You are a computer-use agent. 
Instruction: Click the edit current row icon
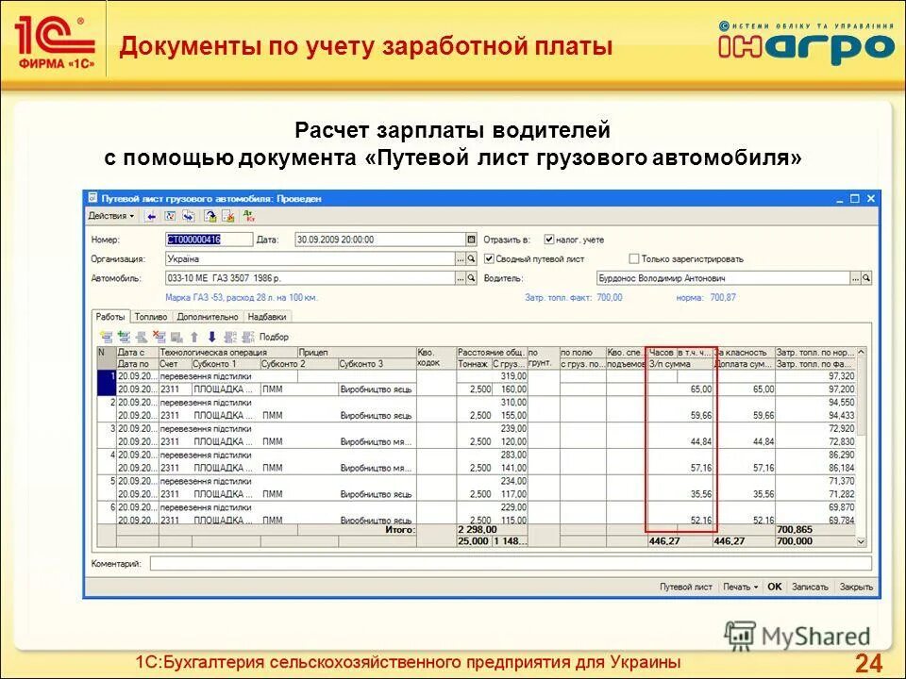point(142,337)
